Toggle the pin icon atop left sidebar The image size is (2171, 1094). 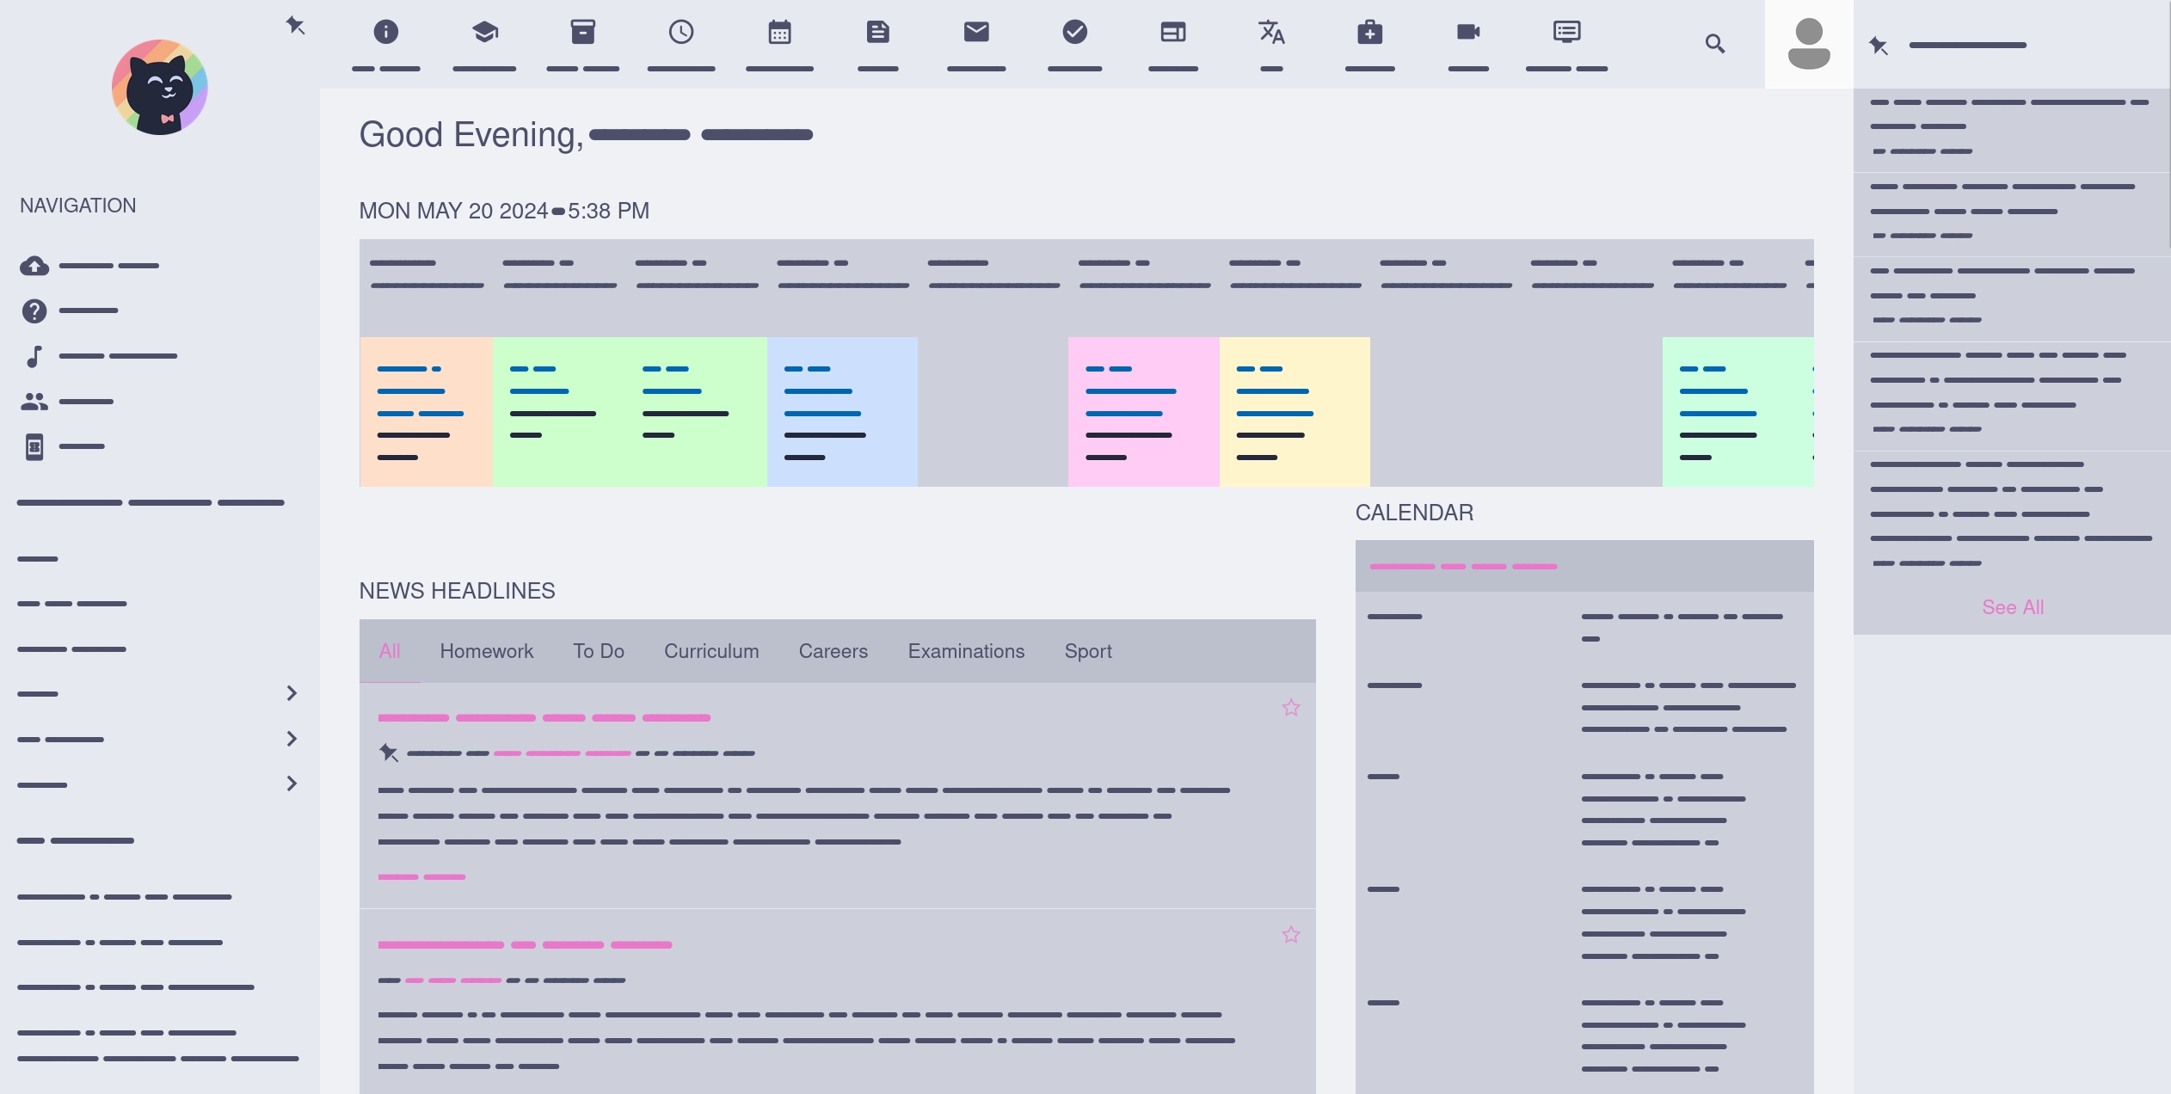click(295, 26)
